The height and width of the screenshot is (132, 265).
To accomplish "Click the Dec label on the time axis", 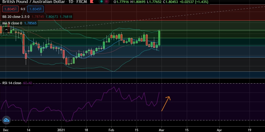I will pos(6,130).
